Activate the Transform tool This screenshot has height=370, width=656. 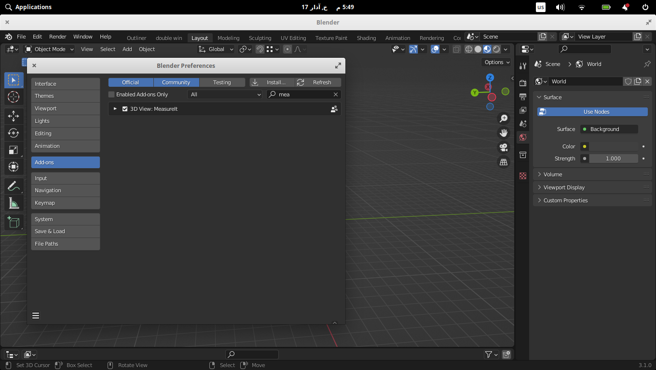coord(14,167)
